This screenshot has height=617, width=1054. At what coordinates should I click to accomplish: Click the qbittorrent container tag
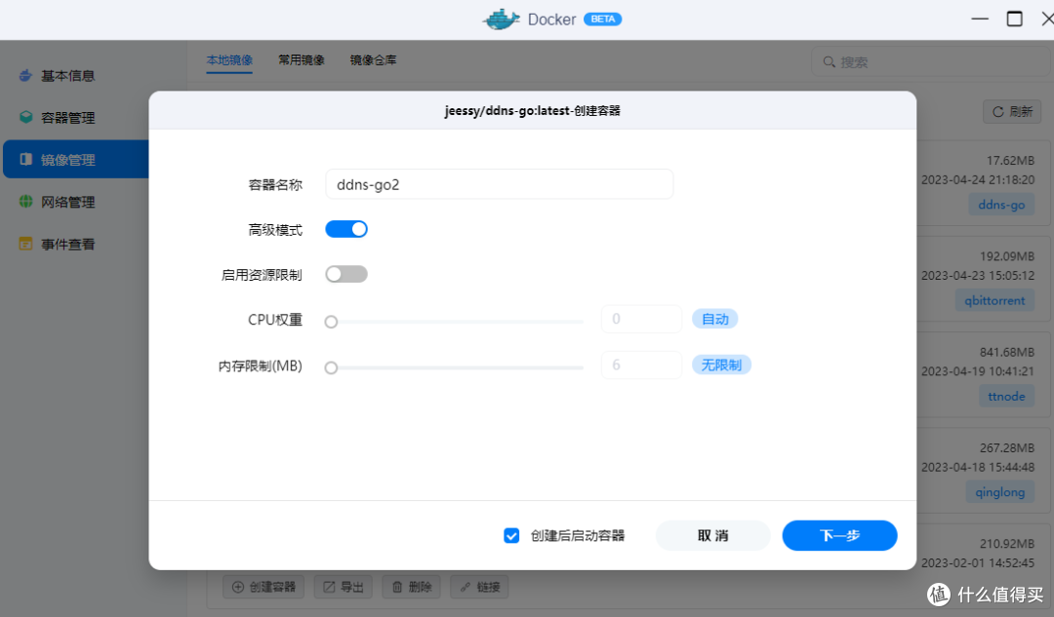994,300
